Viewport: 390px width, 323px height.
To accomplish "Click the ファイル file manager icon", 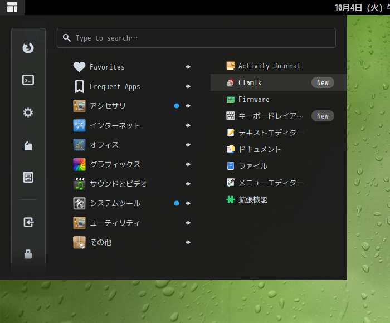I will tap(231, 166).
